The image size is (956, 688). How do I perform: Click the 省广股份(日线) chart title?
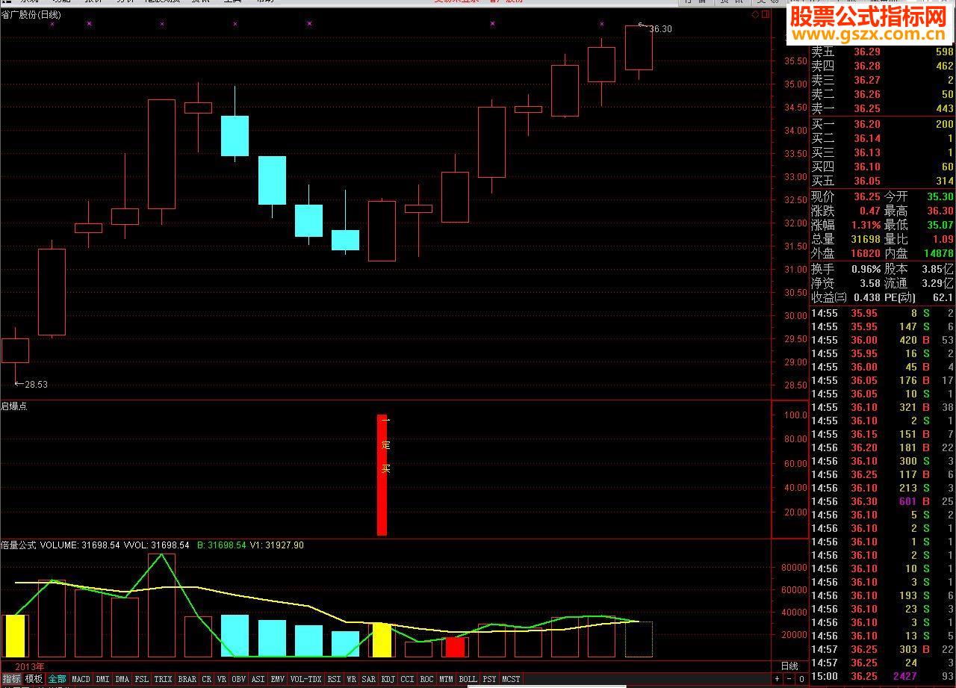click(x=32, y=14)
